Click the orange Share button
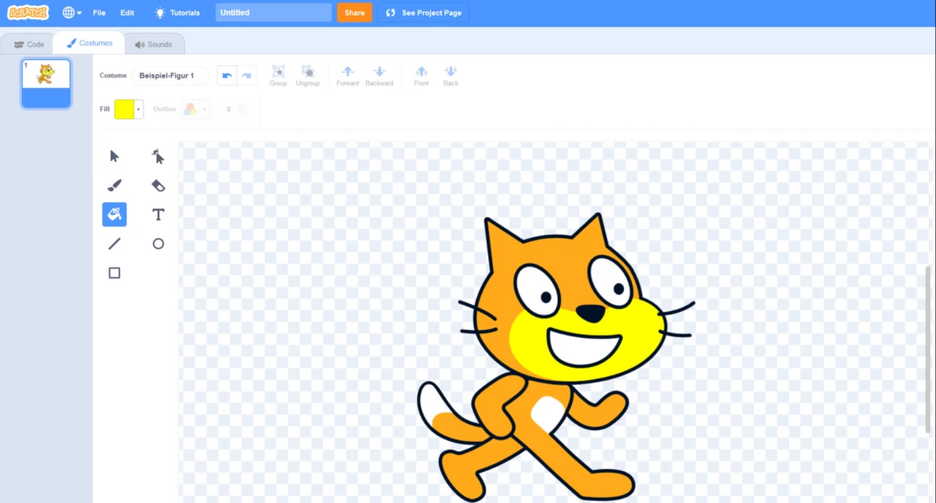Viewport: 936px width, 503px height. pyautogui.click(x=354, y=12)
